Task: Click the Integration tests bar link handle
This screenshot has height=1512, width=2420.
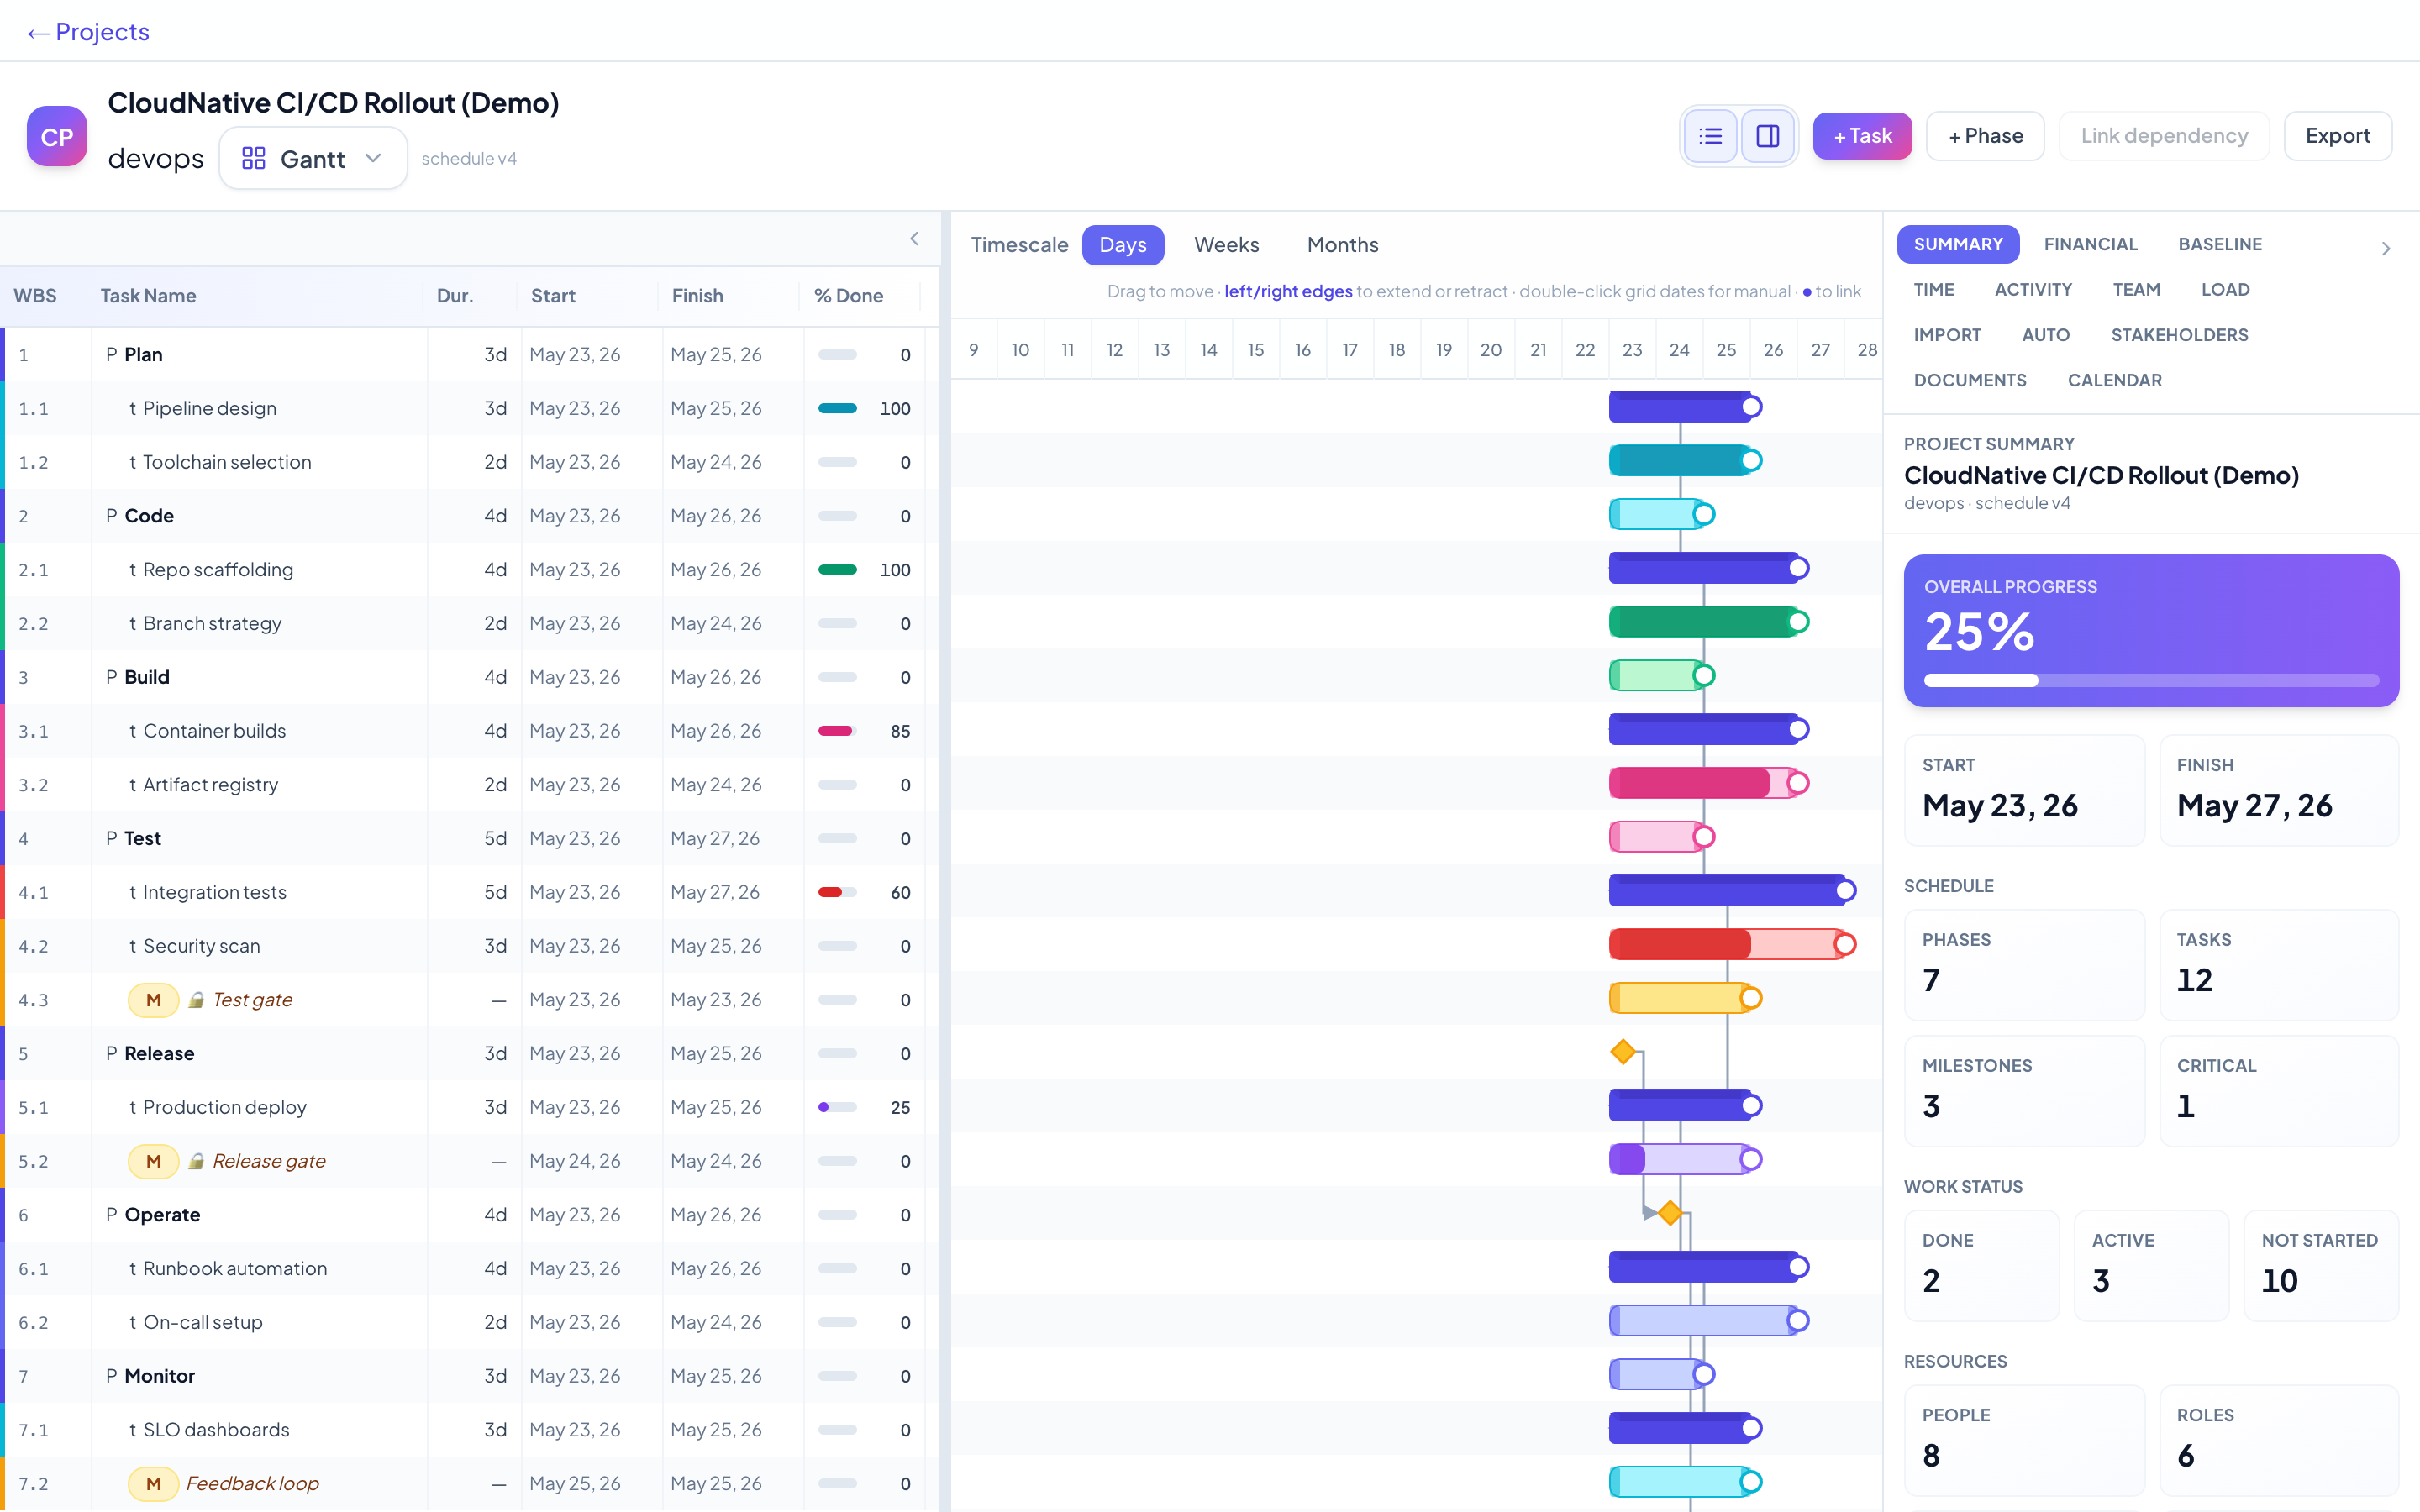Action: coord(1845,944)
